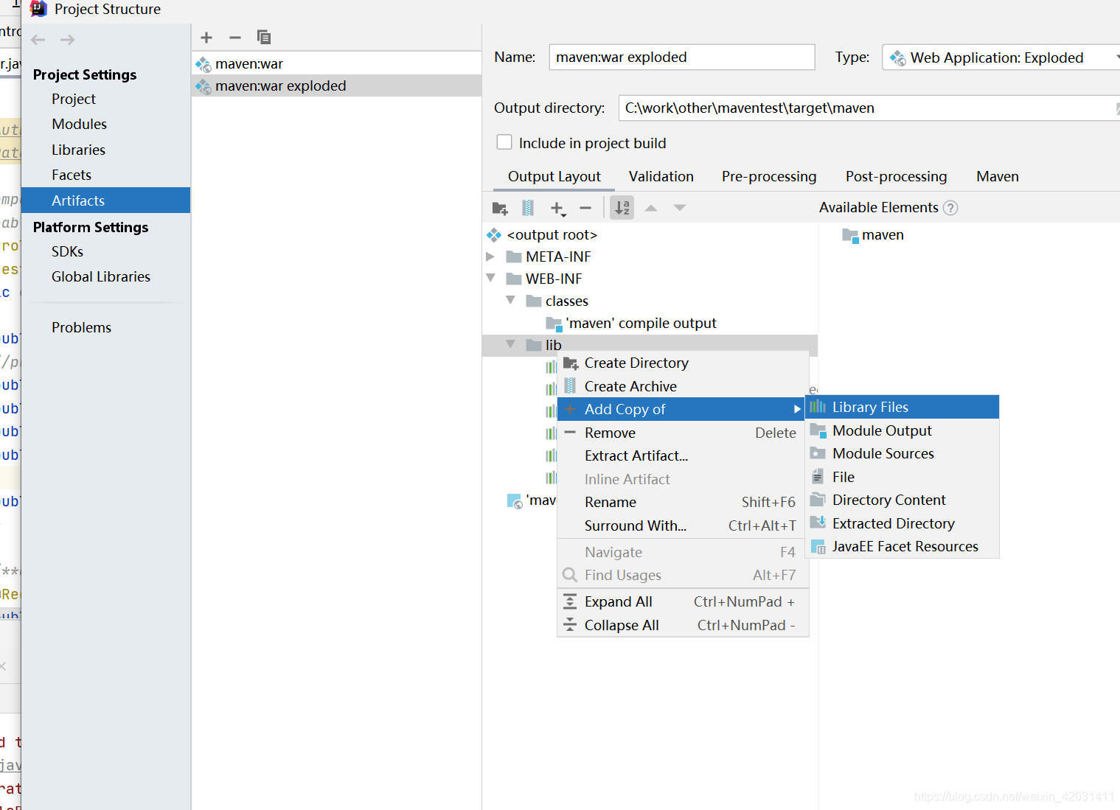Click the JavaEE Facet Resources icon
Image resolution: width=1120 pixels, height=810 pixels.
click(x=818, y=547)
